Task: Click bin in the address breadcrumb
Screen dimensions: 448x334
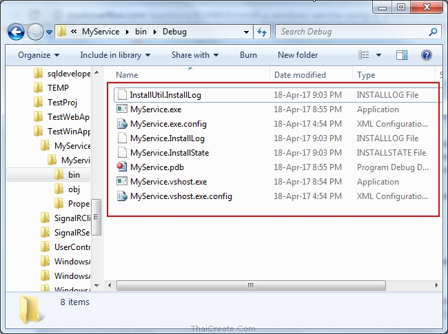Action: pos(141,32)
